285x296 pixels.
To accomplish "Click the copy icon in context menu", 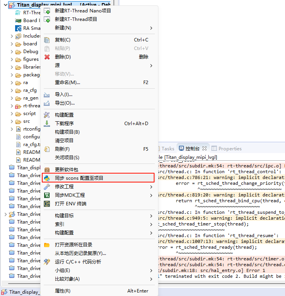I will (x=47, y=40).
